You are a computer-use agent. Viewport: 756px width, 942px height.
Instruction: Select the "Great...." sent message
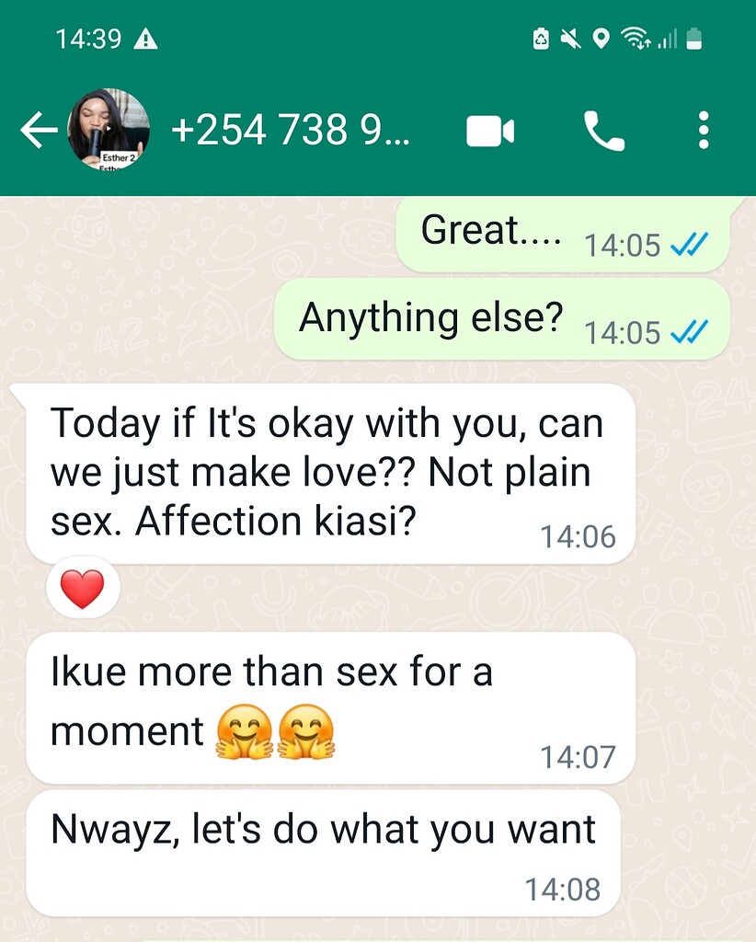pos(563,235)
